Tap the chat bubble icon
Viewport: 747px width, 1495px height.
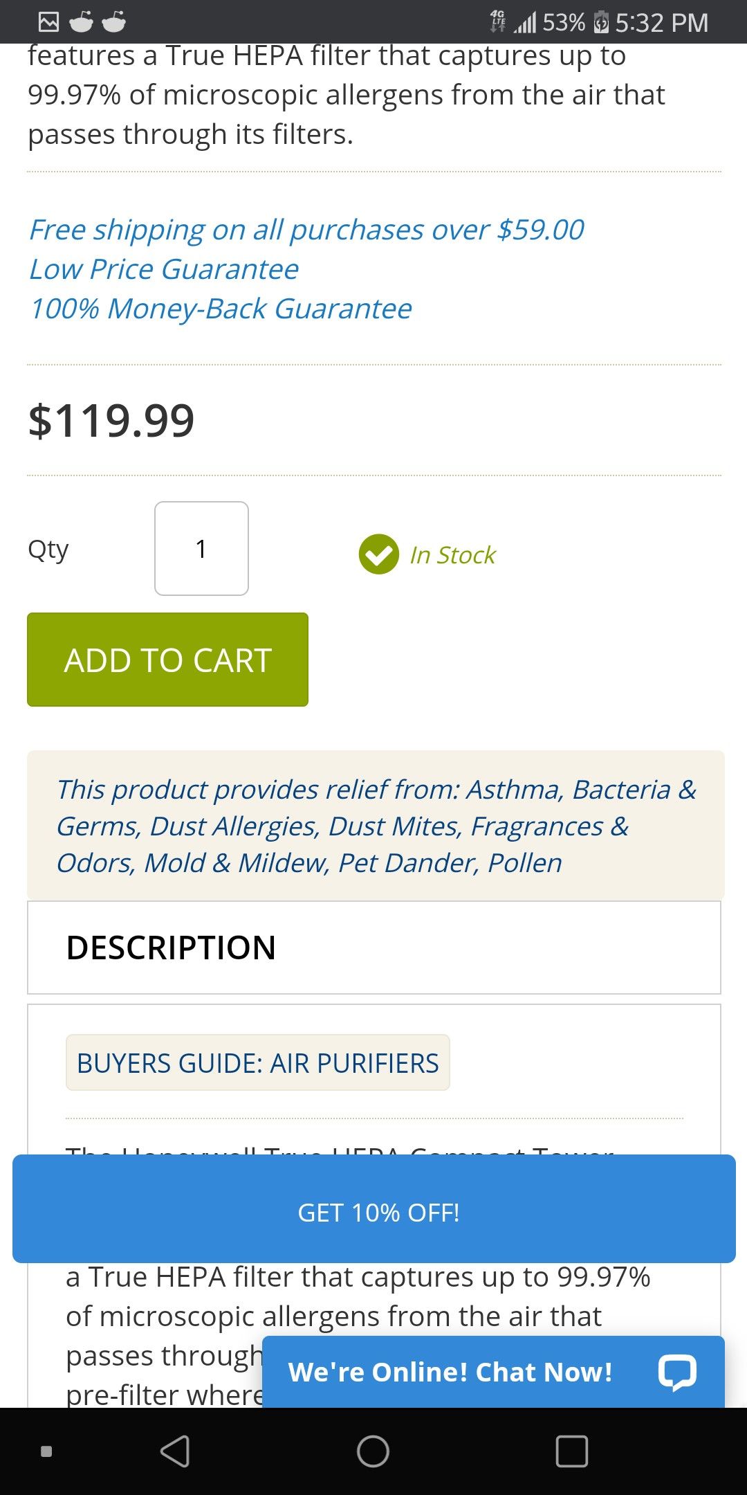coord(676,1372)
